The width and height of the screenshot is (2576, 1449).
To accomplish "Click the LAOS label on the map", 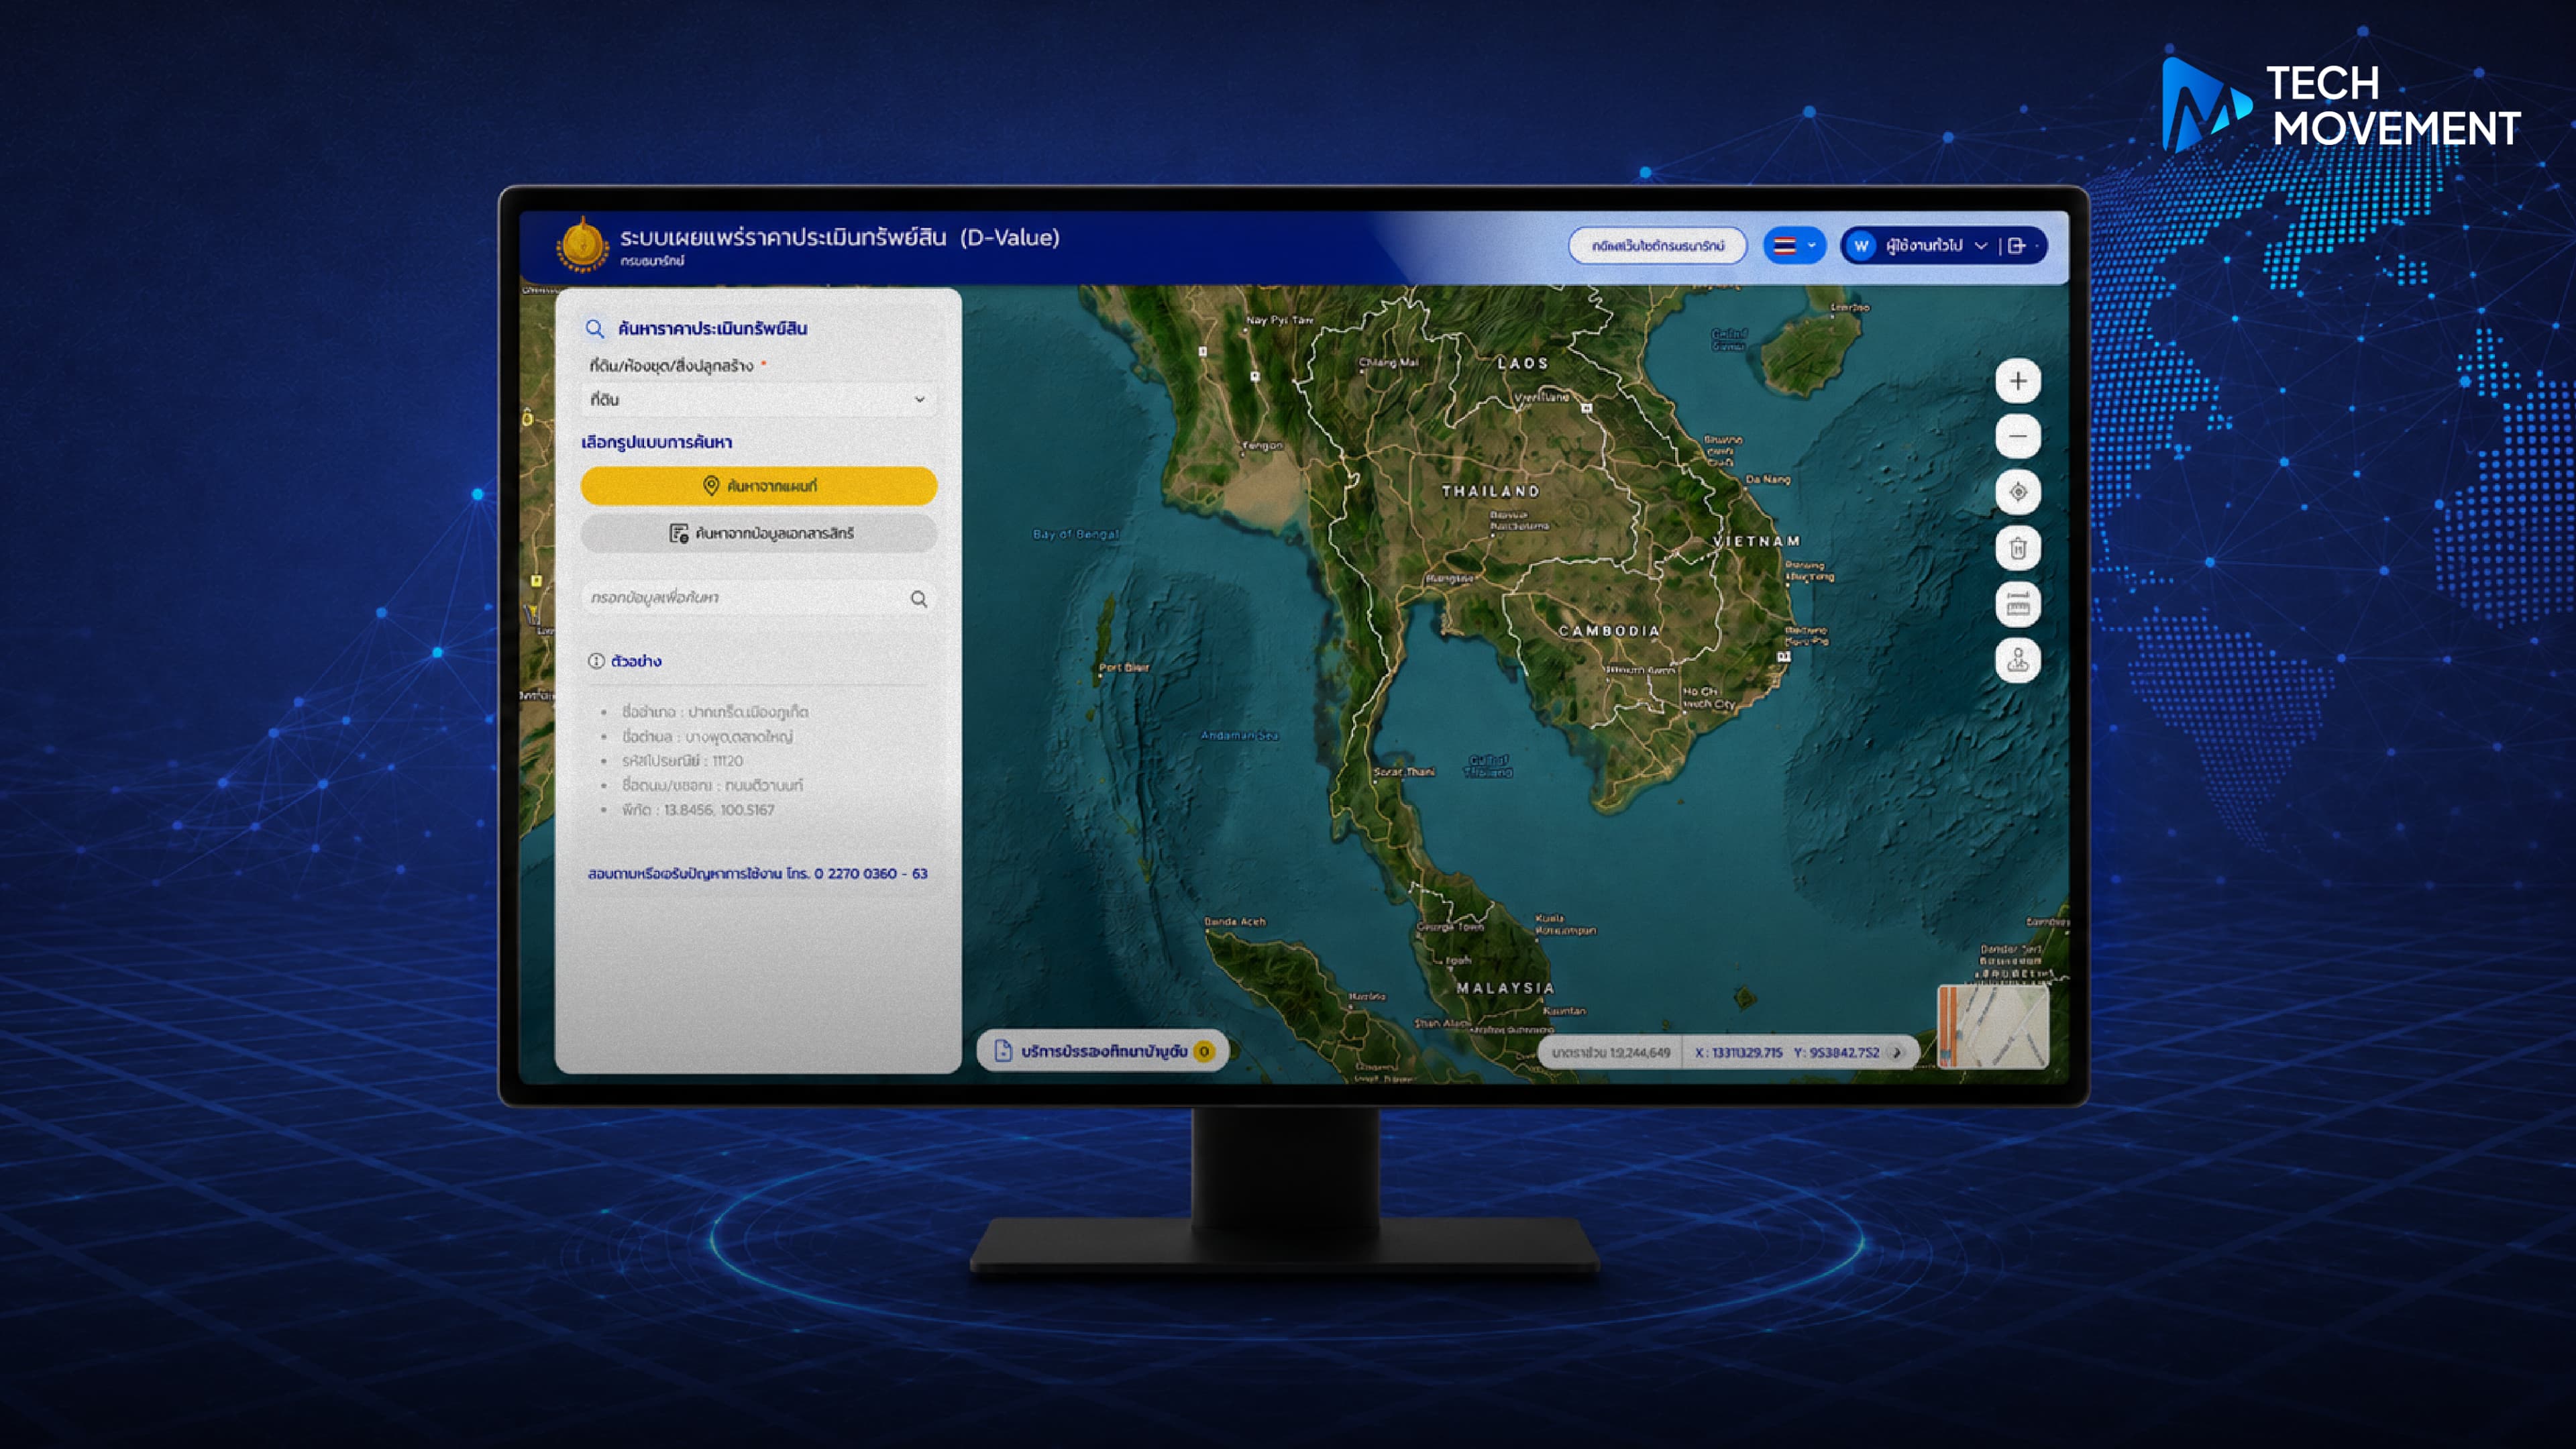I will 1522,364.
